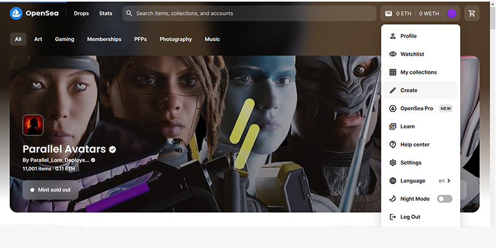Image resolution: width=496 pixels, height=248 pixels.
Task: Click the NEW badge beside OpenSea Pro
Action: pyautogui.click(x=446, y=108)
